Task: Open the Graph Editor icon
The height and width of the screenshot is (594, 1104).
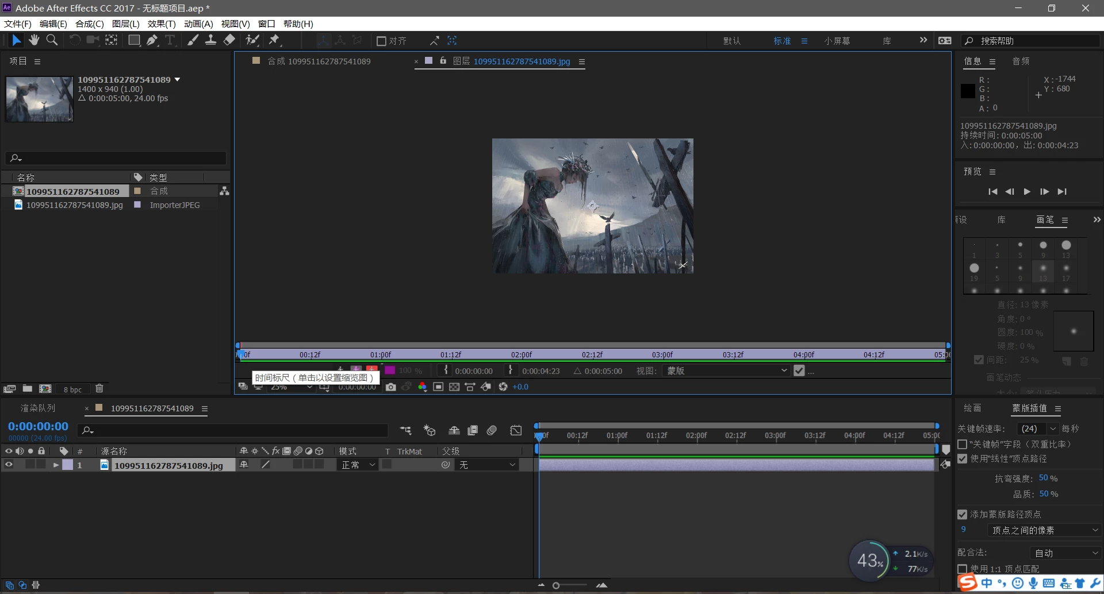Action: coord(516,430)
